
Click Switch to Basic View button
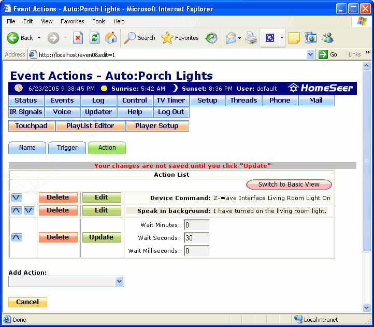[289, 184]
